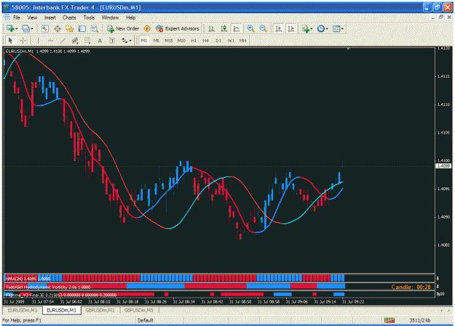
Task: Open the View menu
Action: [32, 17]
